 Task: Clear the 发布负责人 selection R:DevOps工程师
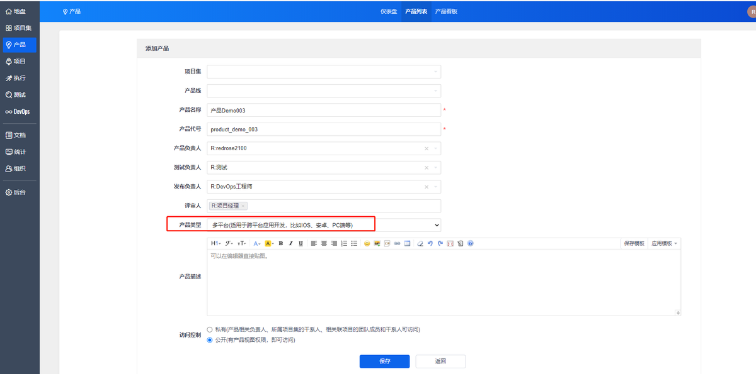[427, 187]
